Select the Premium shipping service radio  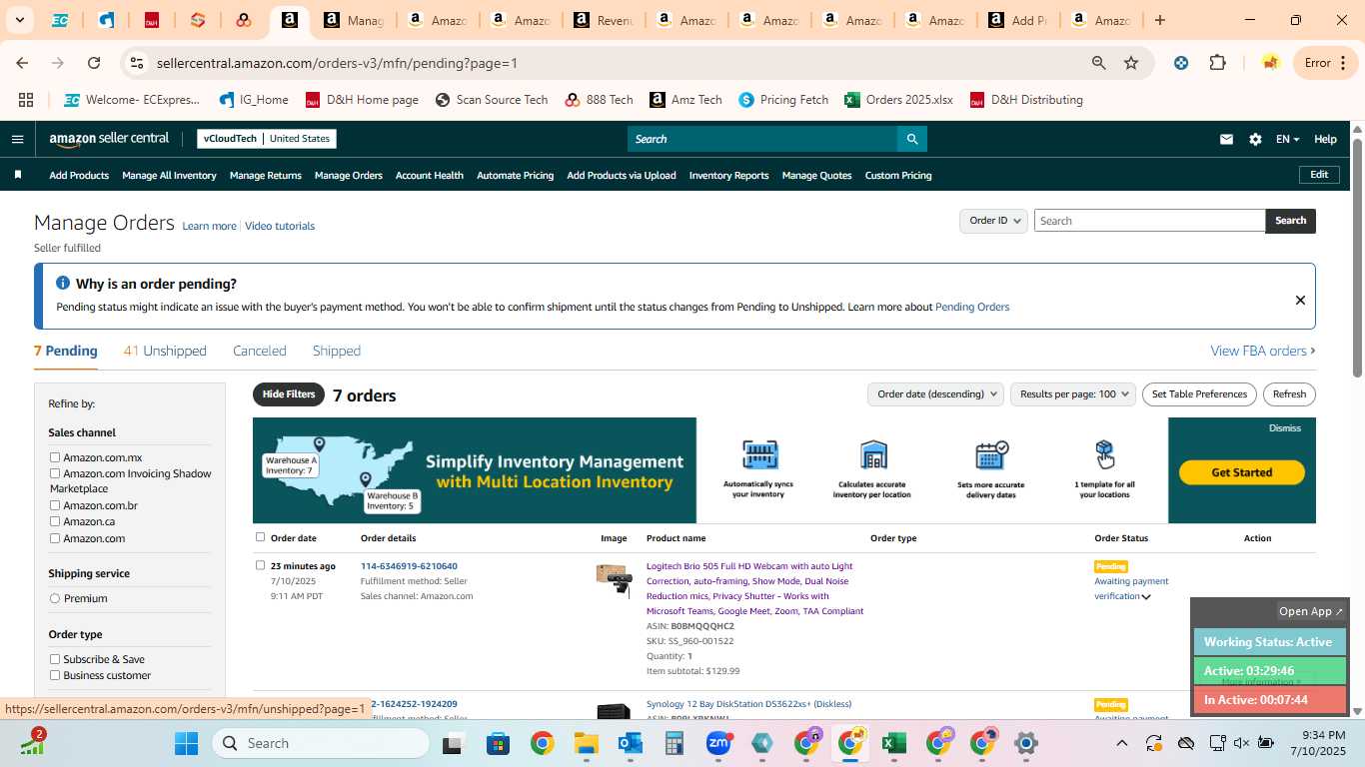pos(55,598)
